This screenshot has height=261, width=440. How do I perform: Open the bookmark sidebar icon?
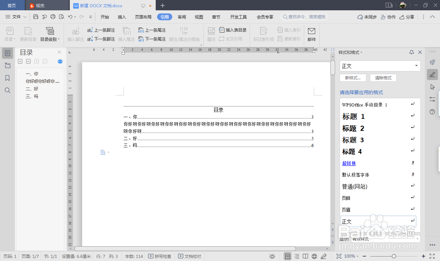tap(8, 78)
